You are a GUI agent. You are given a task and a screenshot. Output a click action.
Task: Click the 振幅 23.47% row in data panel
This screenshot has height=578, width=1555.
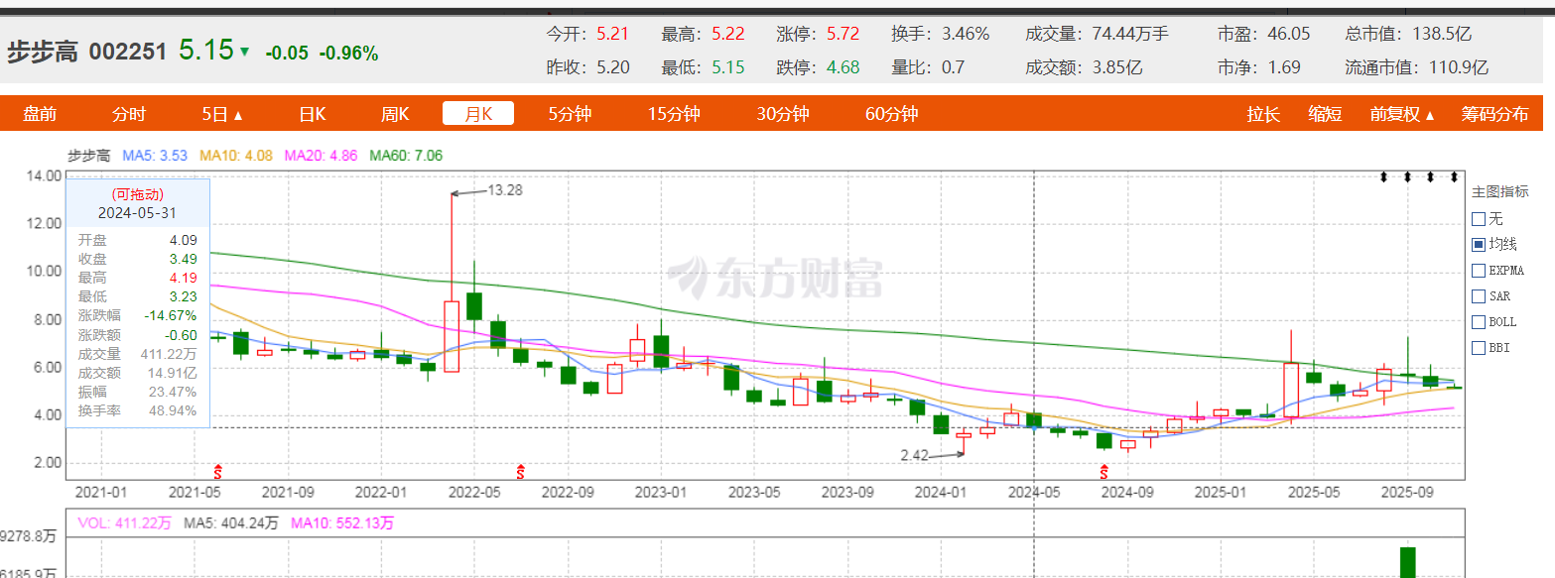(x=137, y=391)
